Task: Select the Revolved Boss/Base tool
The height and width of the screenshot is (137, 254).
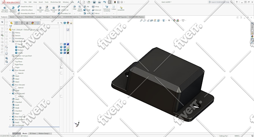Action: (13, 9)
